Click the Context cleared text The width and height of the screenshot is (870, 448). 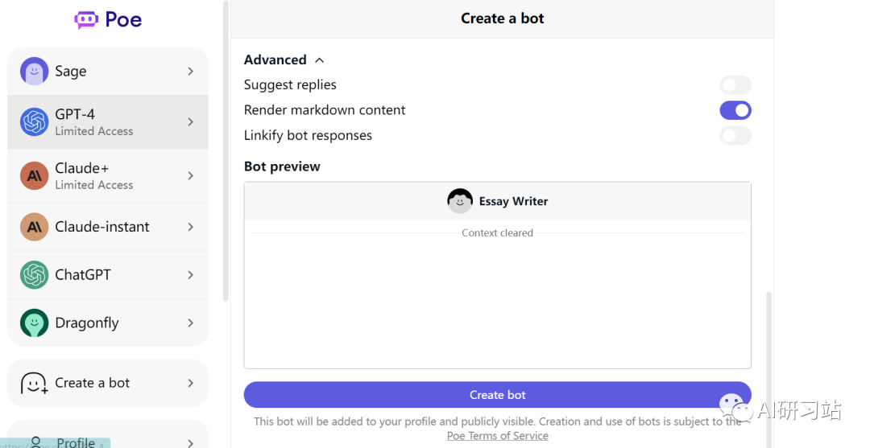click(x=497, y=233)
